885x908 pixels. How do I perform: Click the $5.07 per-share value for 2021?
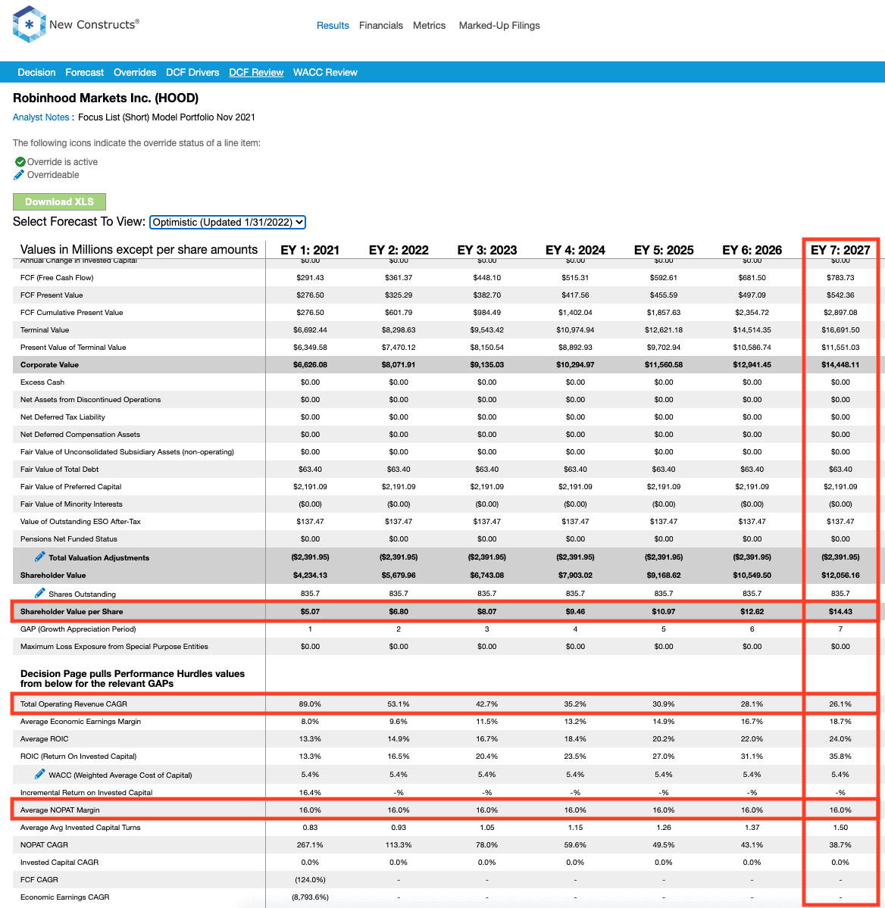(x=310, y=611)
